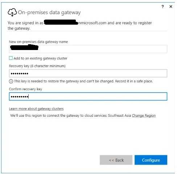Image resolution: width=177 pixels, height=174 pixels.
Task: Click the 'Confirm recovery key' label
Action: [25, 89]
